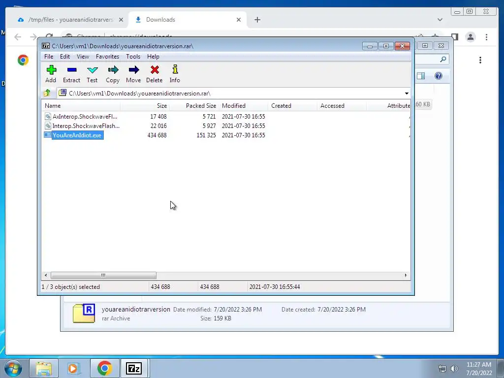The image size is (504, 378).
Task: Expand the address path dropdown arrow
Action: 407,94
